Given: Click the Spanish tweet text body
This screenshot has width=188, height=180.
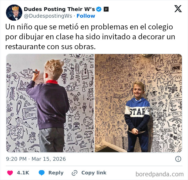Looking at the screenshot, I should (90, 37).
